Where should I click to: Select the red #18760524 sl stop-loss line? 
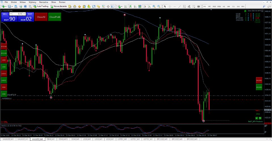132,100
